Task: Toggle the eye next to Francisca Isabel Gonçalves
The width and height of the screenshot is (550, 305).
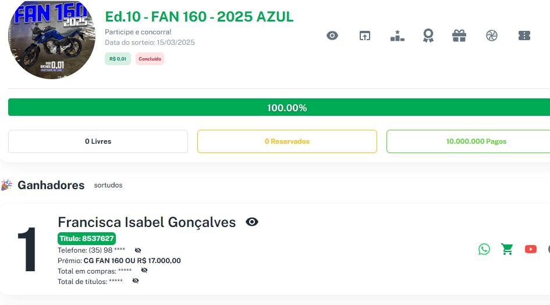Action: tap(252, 222)
